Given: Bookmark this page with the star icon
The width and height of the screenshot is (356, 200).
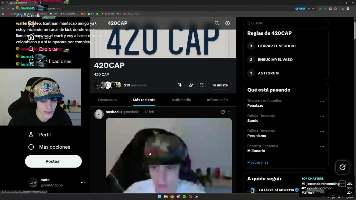Looking at the screenshot, I should 313,9.
